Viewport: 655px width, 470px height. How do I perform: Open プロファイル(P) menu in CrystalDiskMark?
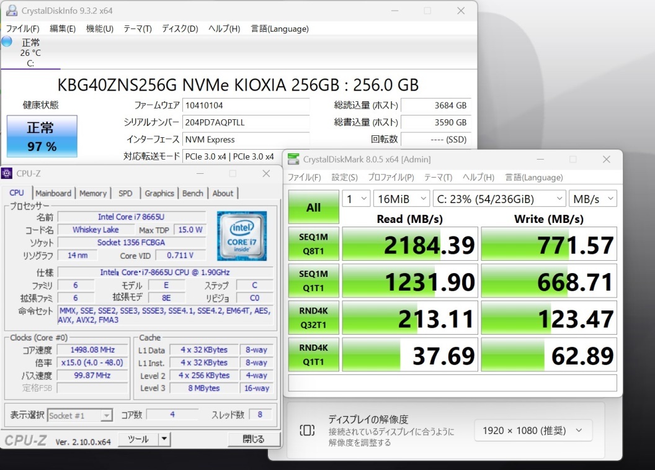pos(391,178)
